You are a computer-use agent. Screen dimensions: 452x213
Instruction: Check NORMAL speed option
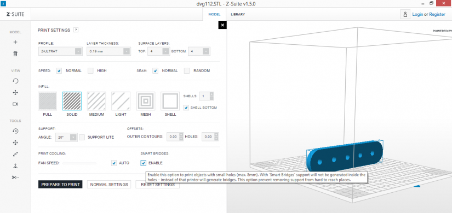pyautogui.click(x=59, y=70)
